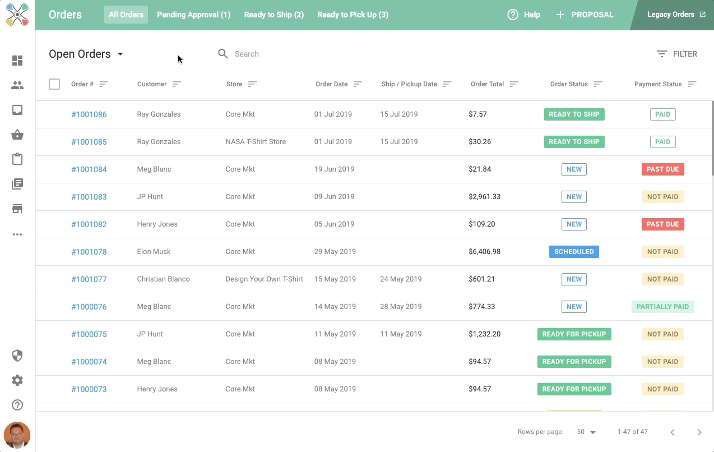Click the shield security icon in sidebar
This screenshot has width=714, height=452.
pos(17,356)
